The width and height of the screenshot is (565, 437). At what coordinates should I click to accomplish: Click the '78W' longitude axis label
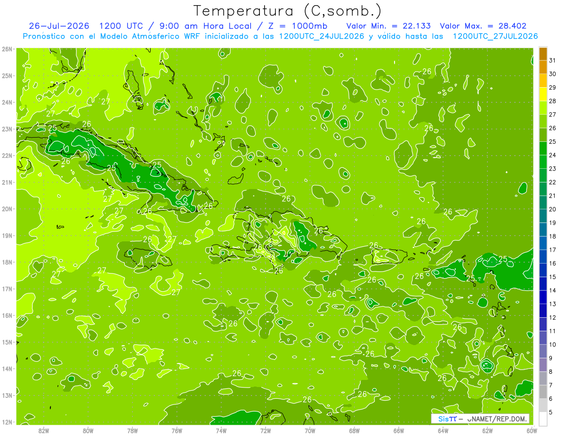tap(132, 430)
